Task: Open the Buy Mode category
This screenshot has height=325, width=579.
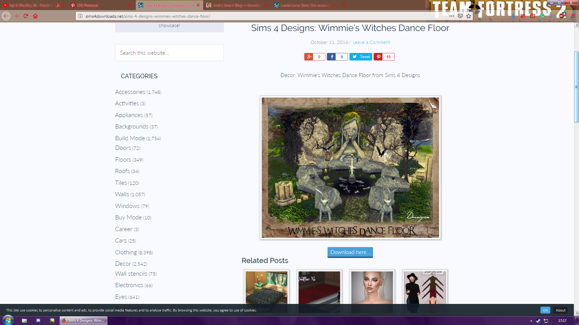Action: point(128,217)
